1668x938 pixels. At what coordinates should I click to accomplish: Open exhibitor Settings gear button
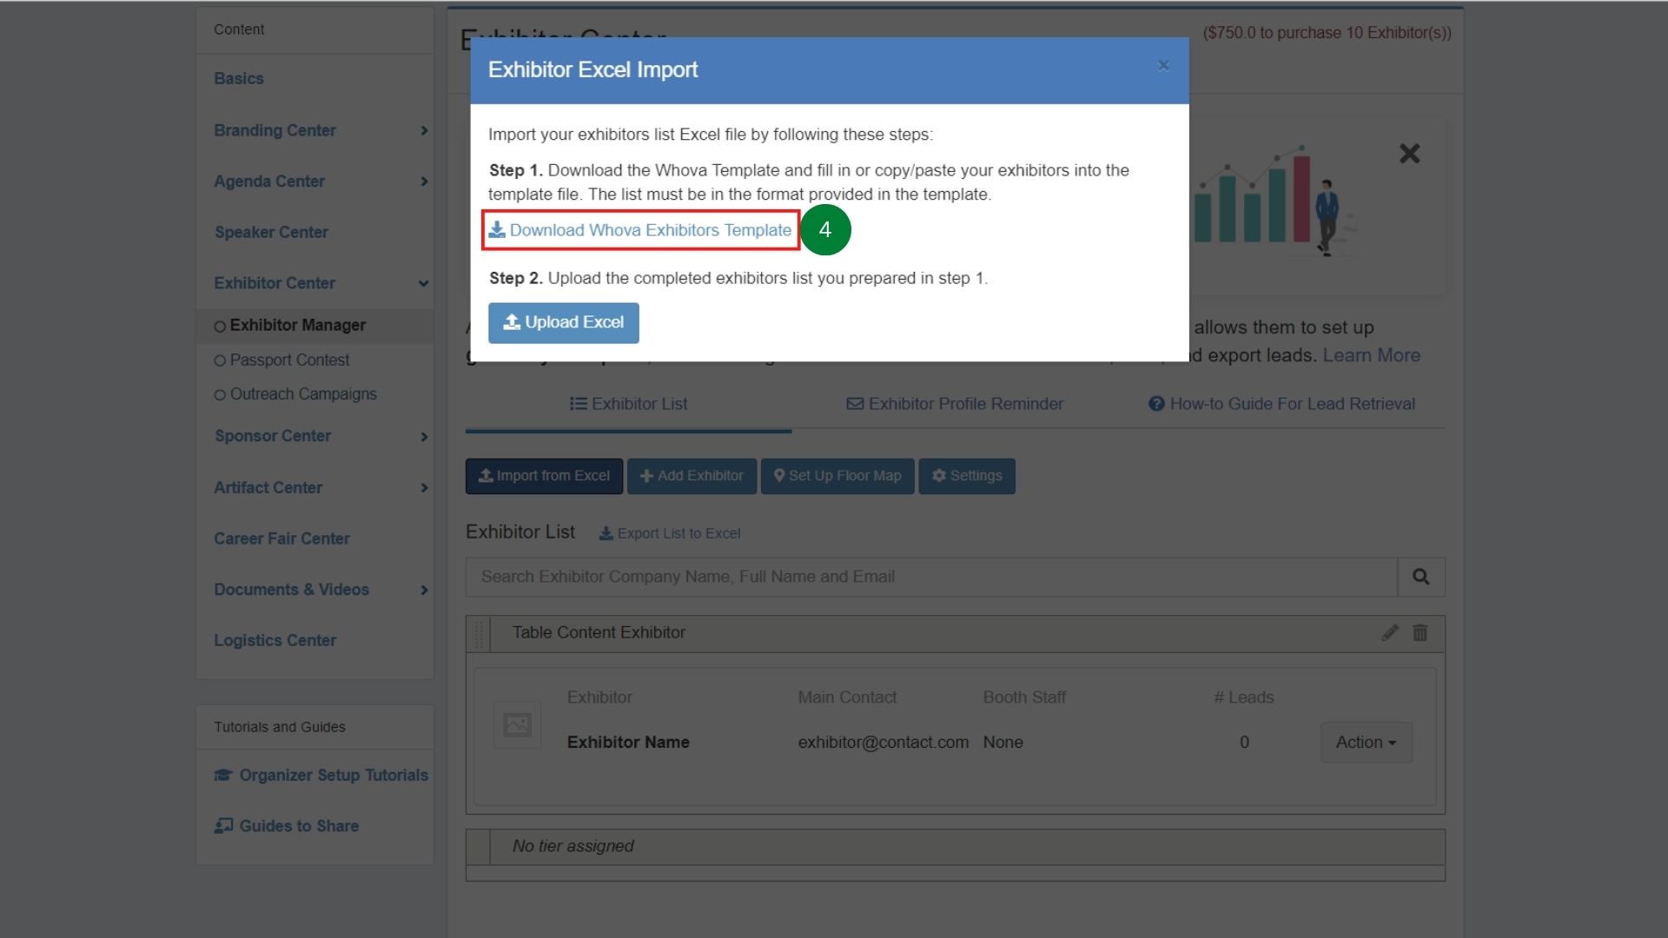point(966,476)
